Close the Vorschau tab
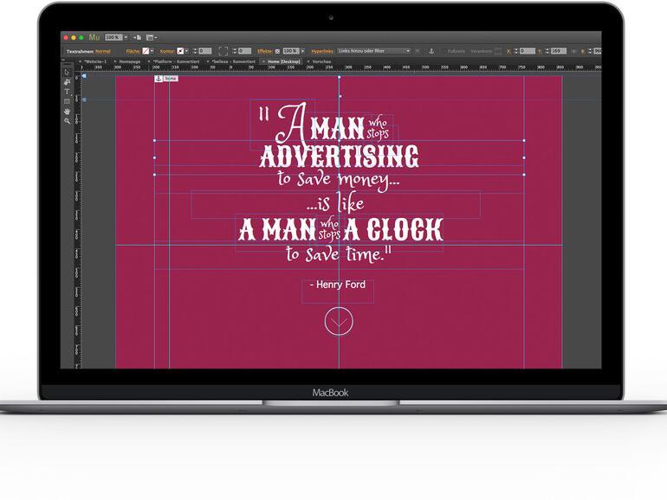The height and width of the screenshot is (500, 667). click(308, 61)
